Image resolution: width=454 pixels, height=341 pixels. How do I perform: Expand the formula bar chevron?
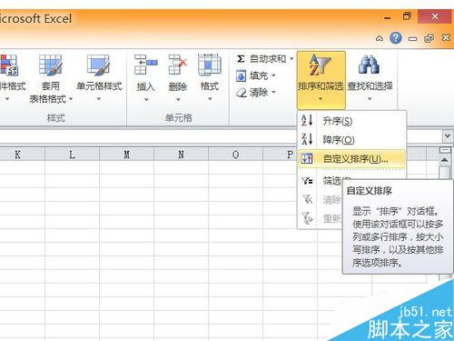(448, 135)
